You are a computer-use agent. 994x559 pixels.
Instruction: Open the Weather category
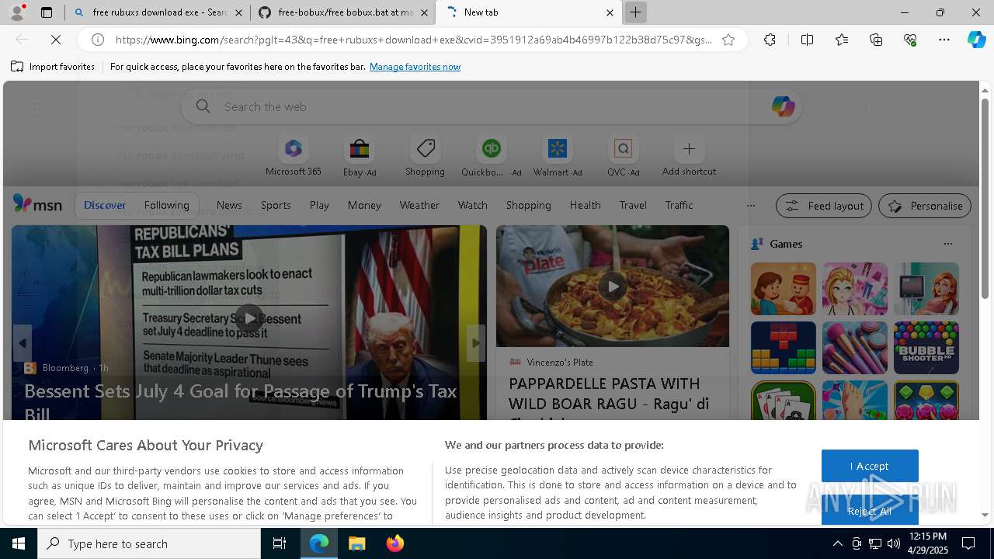[419, 205]
